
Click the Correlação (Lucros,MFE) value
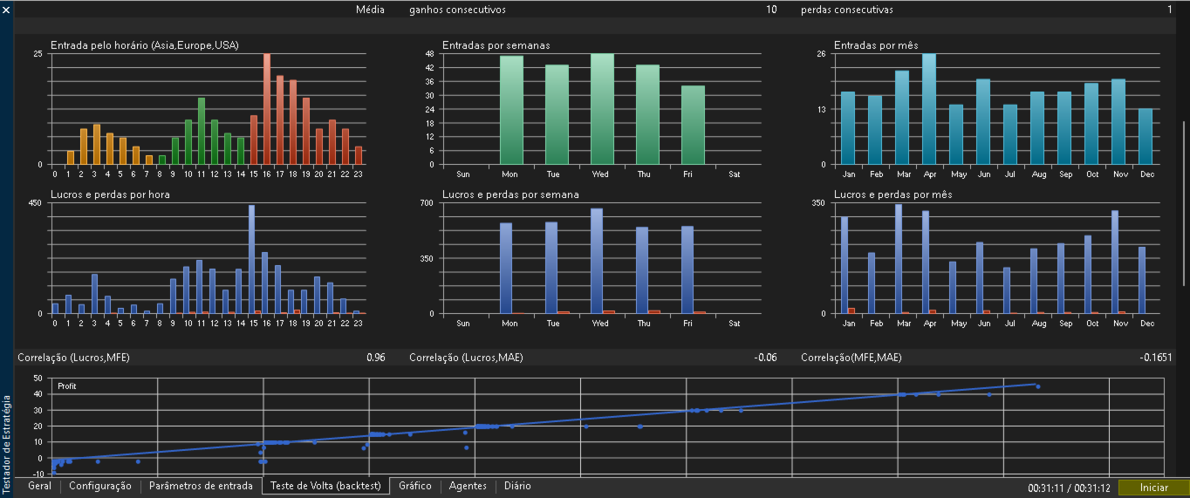pos(376,358)
